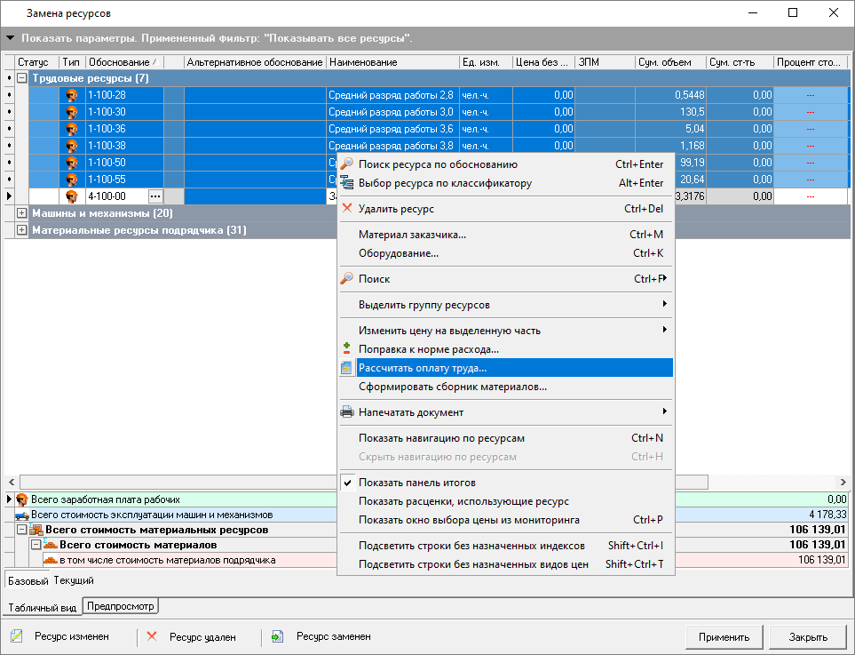This screenshot has height=655, width=855.
Task: Expand the 'Машины и механизмы (20)' group
Action: coord(22,213)
